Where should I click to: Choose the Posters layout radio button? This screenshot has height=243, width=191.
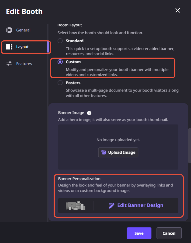pos(60,83)
